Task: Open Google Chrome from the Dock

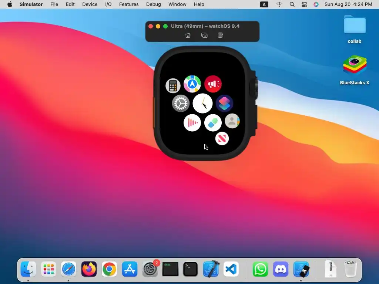Action: 109,269
